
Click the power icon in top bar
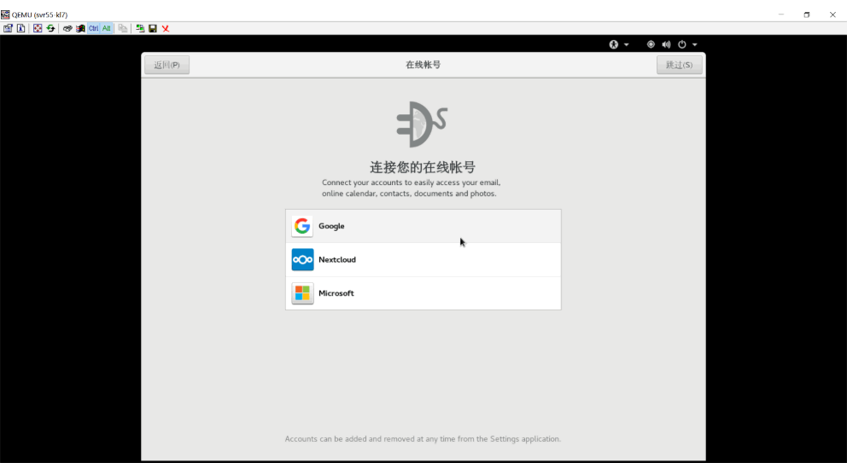pyautogui.click(x=682, y=44)
